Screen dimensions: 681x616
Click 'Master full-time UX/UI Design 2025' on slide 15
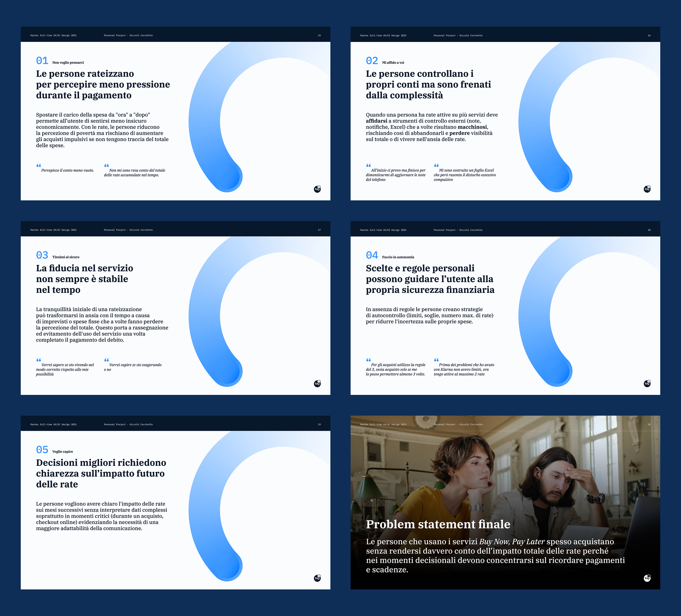coord(53,35)
